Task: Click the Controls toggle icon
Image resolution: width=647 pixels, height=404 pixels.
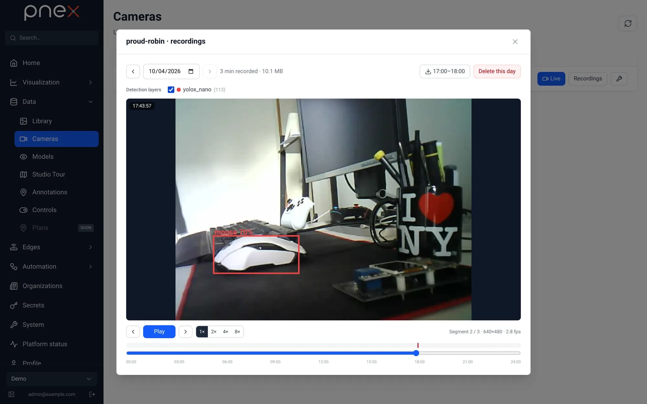Action: point(23,210)
